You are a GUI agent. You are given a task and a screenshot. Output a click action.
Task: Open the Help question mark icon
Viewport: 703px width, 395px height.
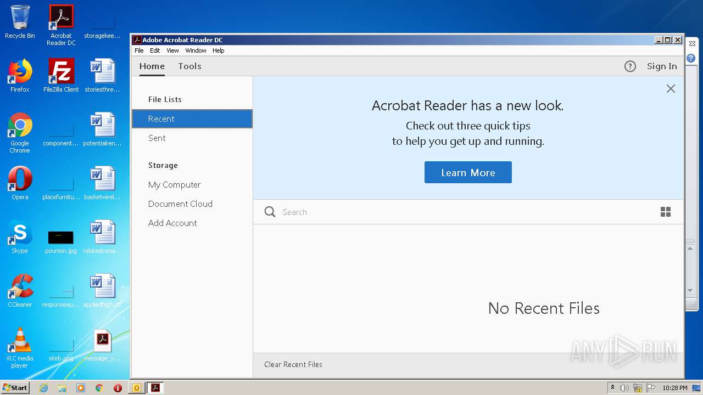click(x=630, y=66)
